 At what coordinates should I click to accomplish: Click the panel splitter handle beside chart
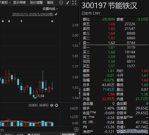[80, 43]
